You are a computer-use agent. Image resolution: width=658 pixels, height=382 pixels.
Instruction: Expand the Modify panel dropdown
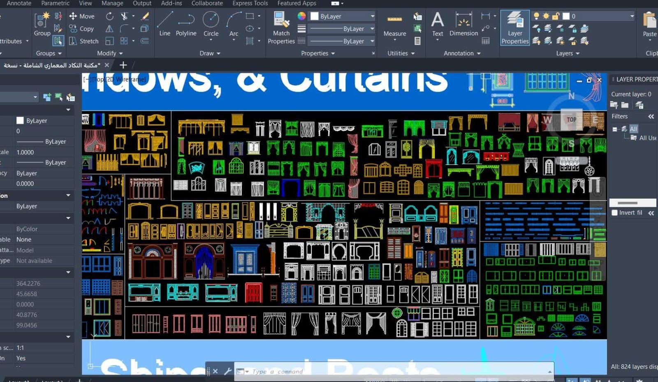point(110,53)
